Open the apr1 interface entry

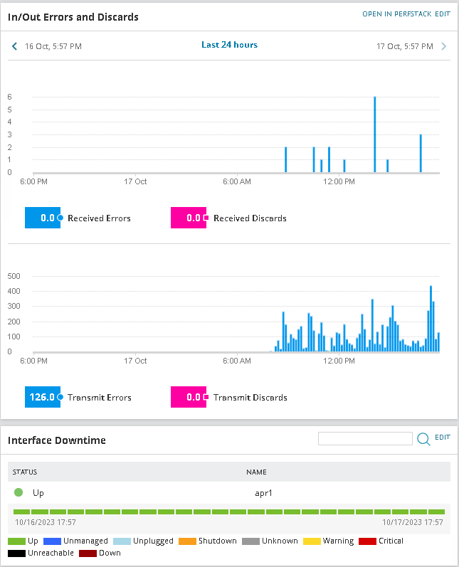[x=263, y=493]
